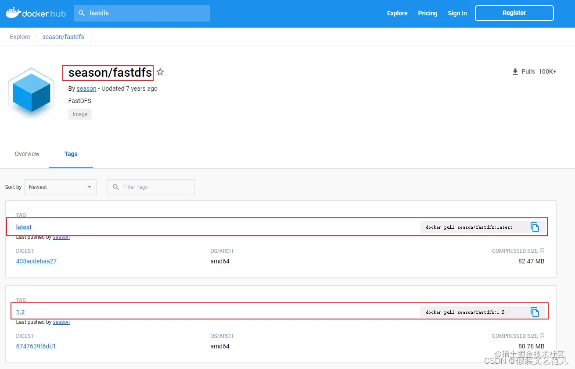575x369 pixels.
Task: Open the 1.2 tag link
Action: pyautogui.click(x=20, y=312)
